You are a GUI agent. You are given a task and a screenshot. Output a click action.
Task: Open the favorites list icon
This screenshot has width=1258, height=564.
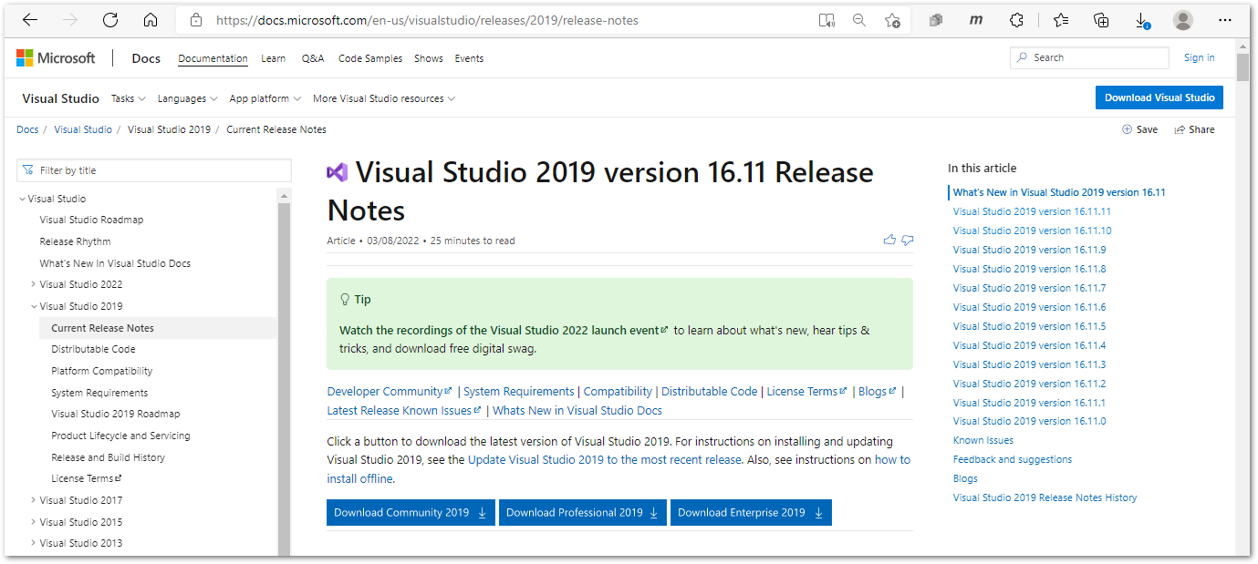tap(1061, 20)
